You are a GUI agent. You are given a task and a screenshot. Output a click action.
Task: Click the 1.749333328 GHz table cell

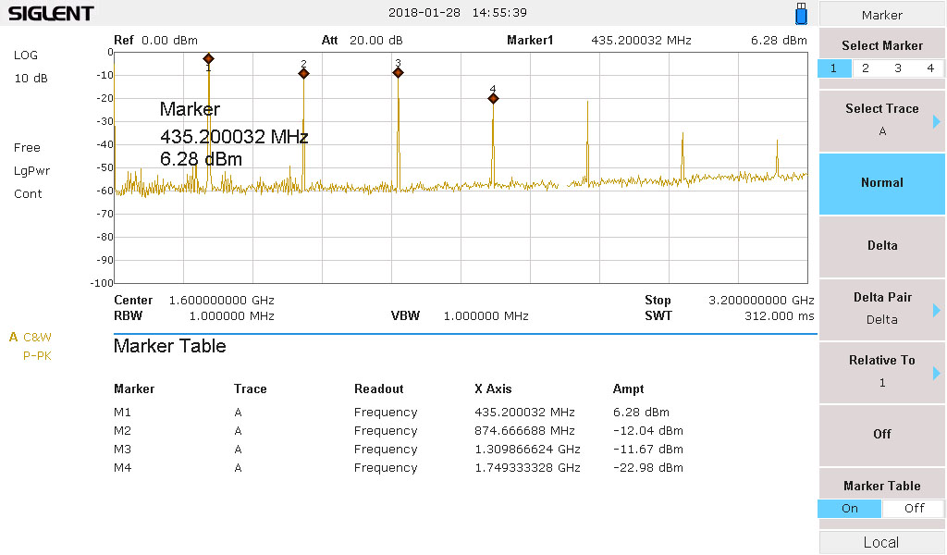click(x=527, y=467)
